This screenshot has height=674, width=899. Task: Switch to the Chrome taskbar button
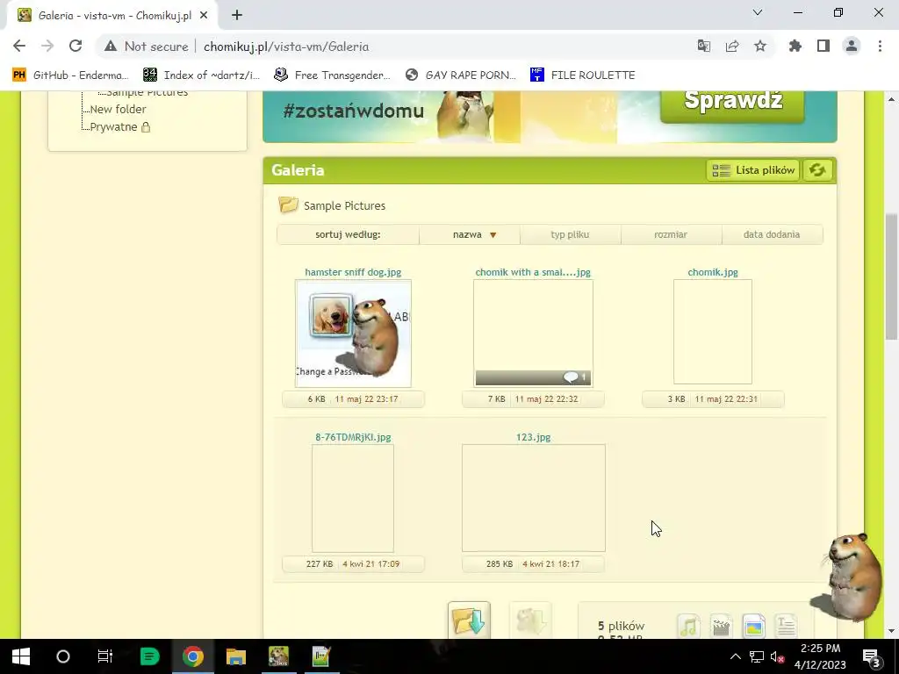coord(192,656)
